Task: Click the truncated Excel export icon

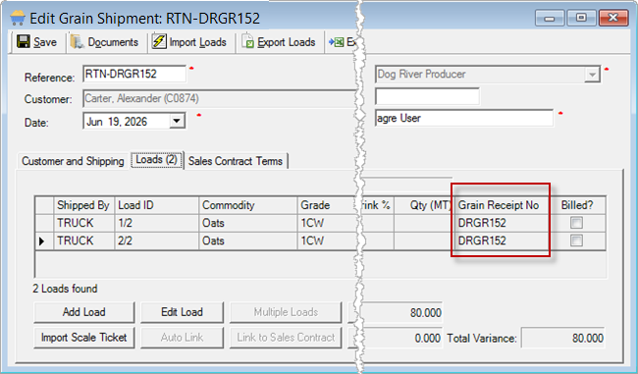Action: point(337,42)
